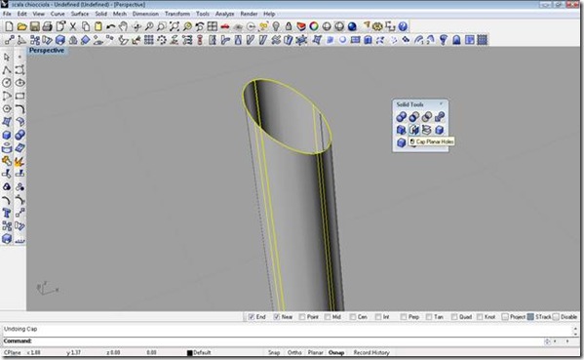The image size is (584, 360).
Task: Create a new file with New icon
Action: (x=9, y=26)
